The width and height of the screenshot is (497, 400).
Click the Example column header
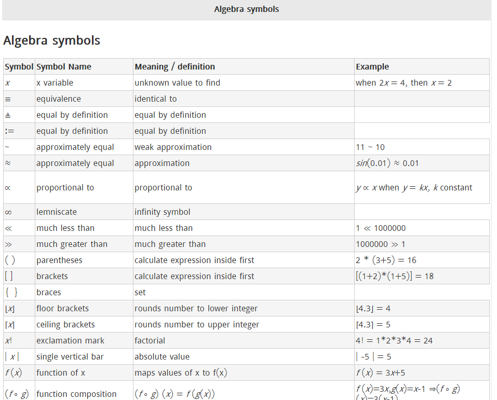(x=372, y=66)
